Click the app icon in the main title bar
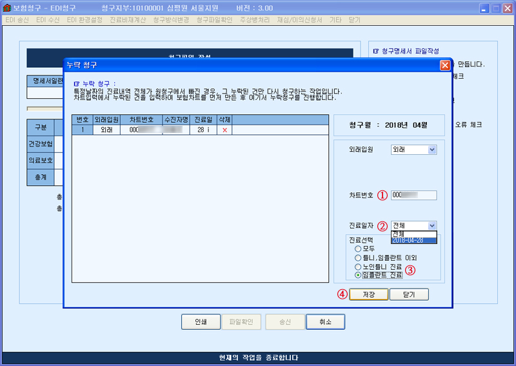 click(x=6, y=8)
